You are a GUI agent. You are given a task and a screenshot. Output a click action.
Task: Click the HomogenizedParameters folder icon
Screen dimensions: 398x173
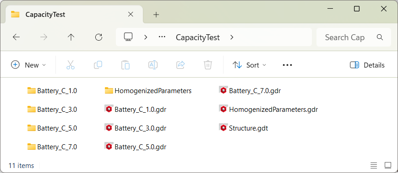(x=109, y=90)
